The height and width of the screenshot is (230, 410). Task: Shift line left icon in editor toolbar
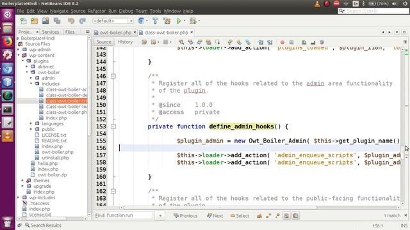tap(261, 42)
